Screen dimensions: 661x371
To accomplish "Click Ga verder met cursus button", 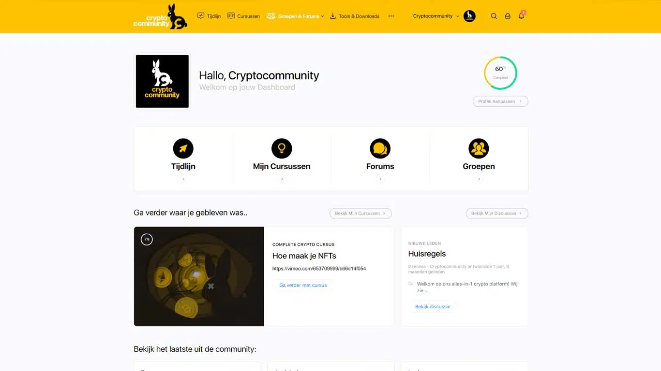I will tap(303, 285).
